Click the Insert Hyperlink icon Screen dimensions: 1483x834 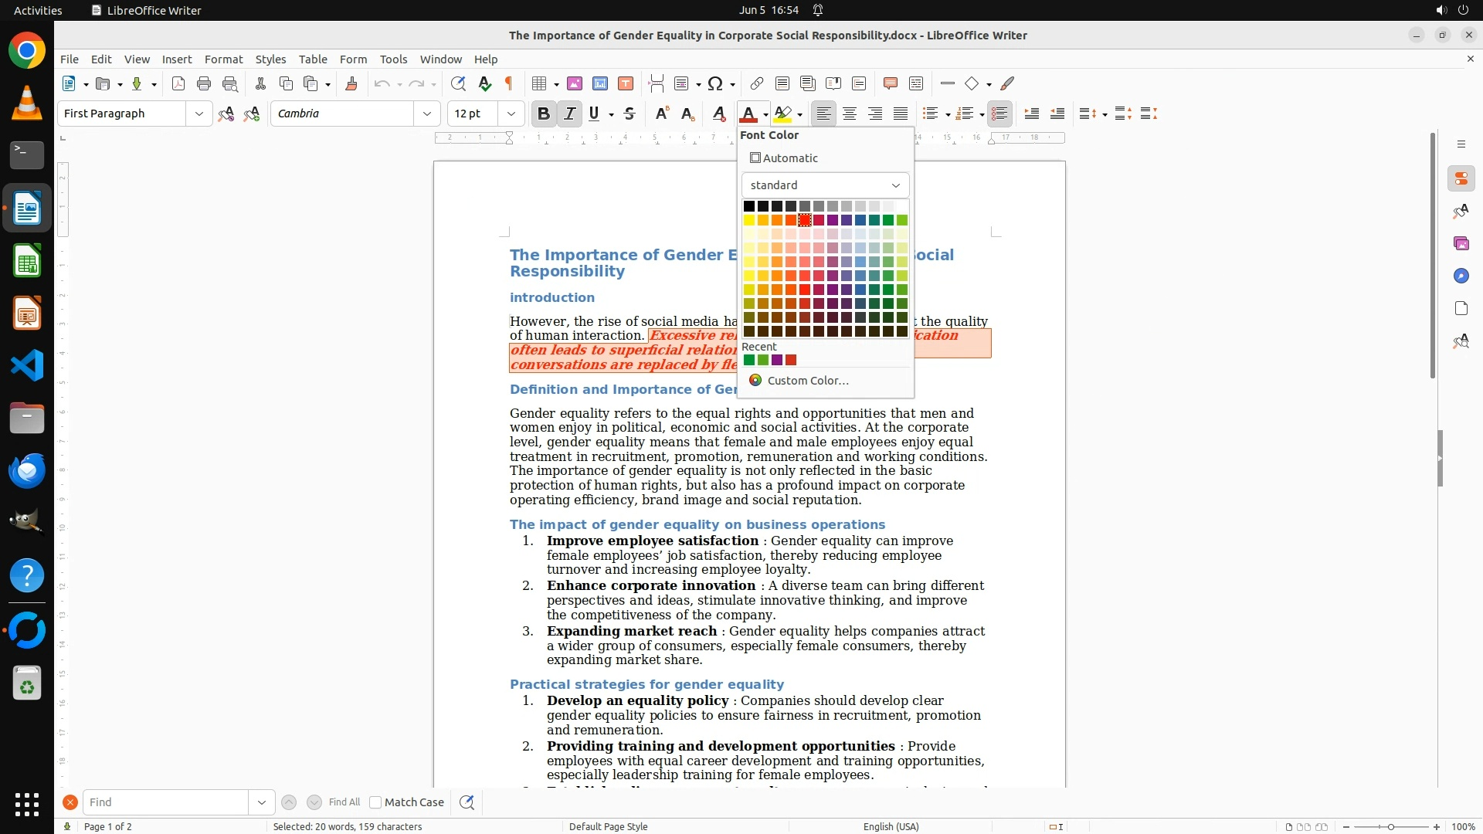pyautogui.click(x=757, y=83)
